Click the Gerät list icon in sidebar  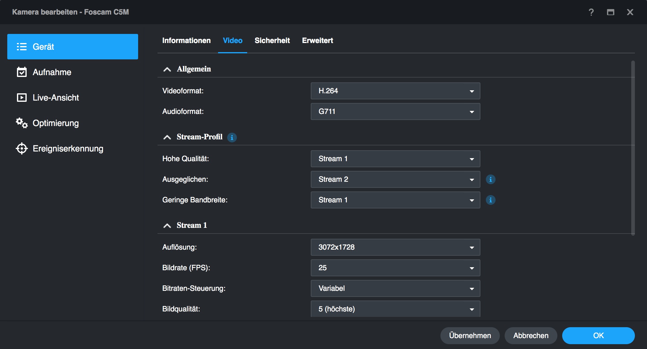(x=22, y=47)
